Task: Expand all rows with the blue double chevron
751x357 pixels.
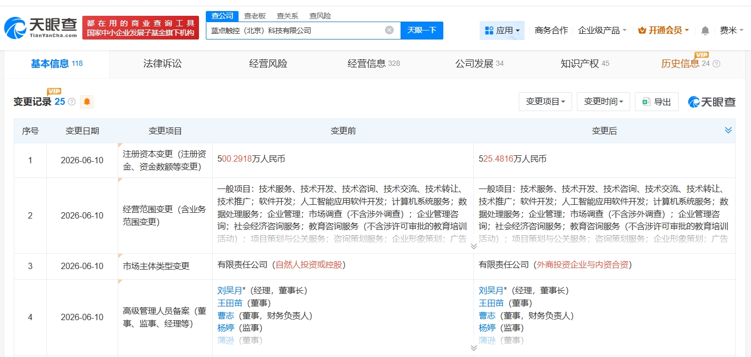Action: [728, 131]
